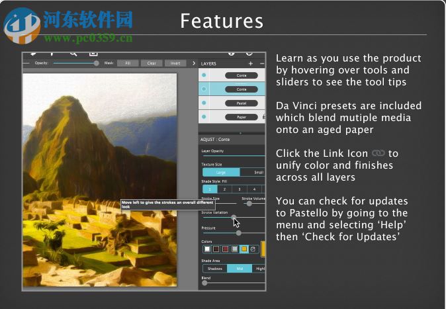Click the 'Shade Style: Fill' label

tap(214, 181)
